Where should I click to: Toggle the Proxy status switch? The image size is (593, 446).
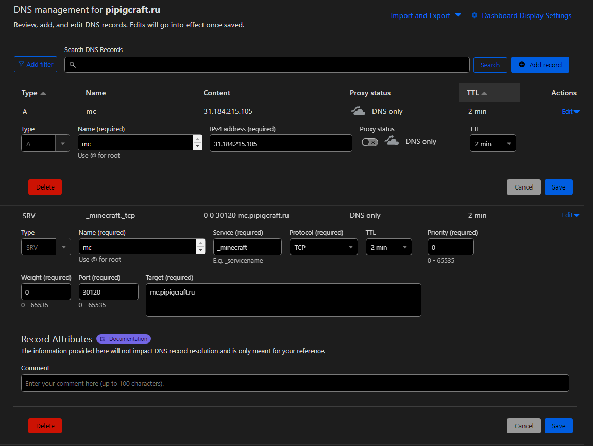tap(369, 142)
